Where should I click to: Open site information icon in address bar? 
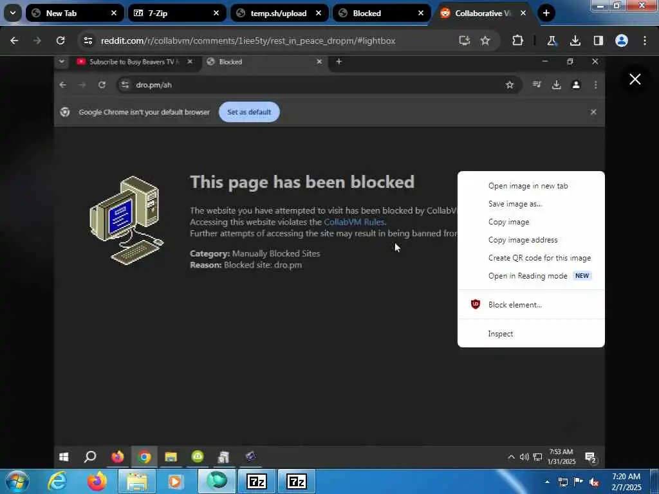tap(88, 41)
